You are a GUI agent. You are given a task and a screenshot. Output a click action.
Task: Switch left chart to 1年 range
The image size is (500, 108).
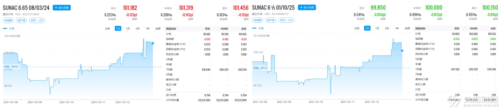pyautogui.click(x=148, y=29)
